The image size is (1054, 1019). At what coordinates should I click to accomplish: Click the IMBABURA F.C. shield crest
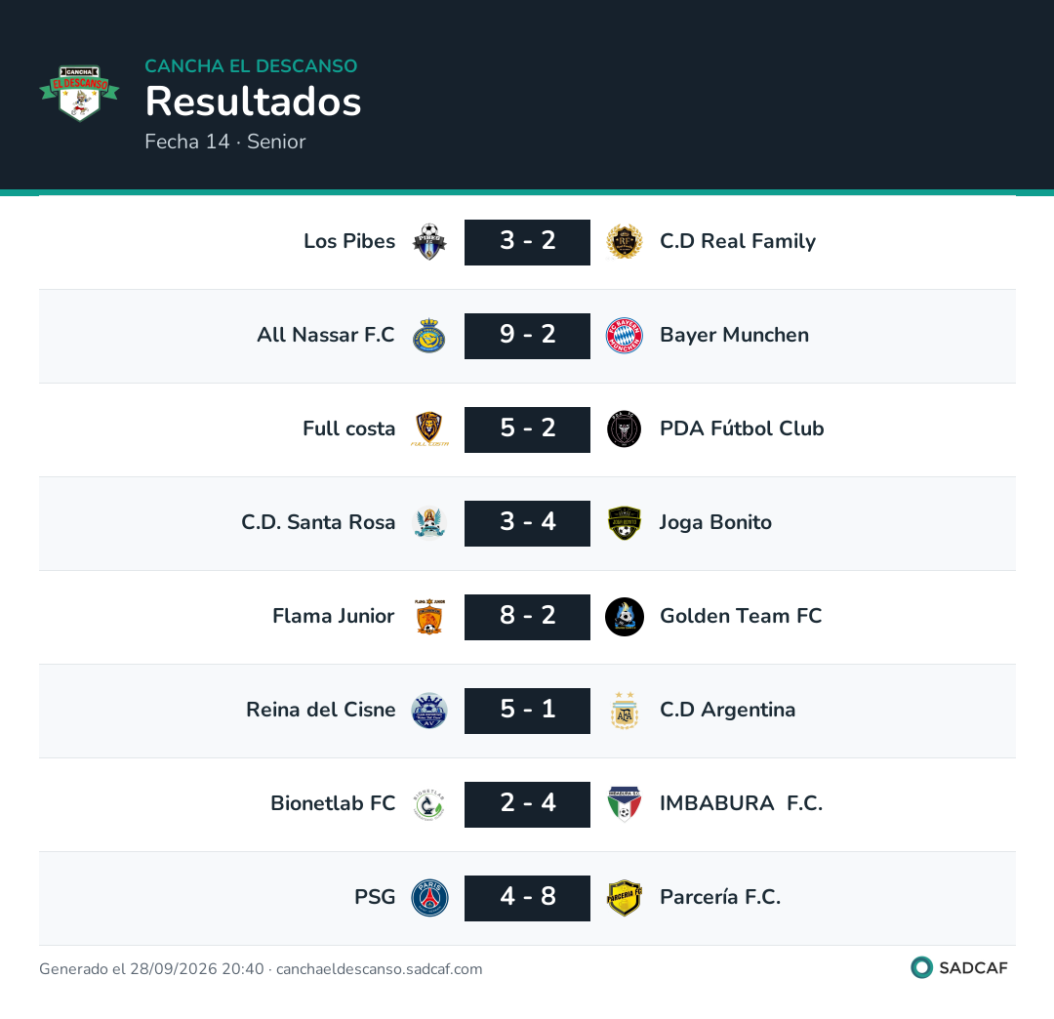point(625,804)
